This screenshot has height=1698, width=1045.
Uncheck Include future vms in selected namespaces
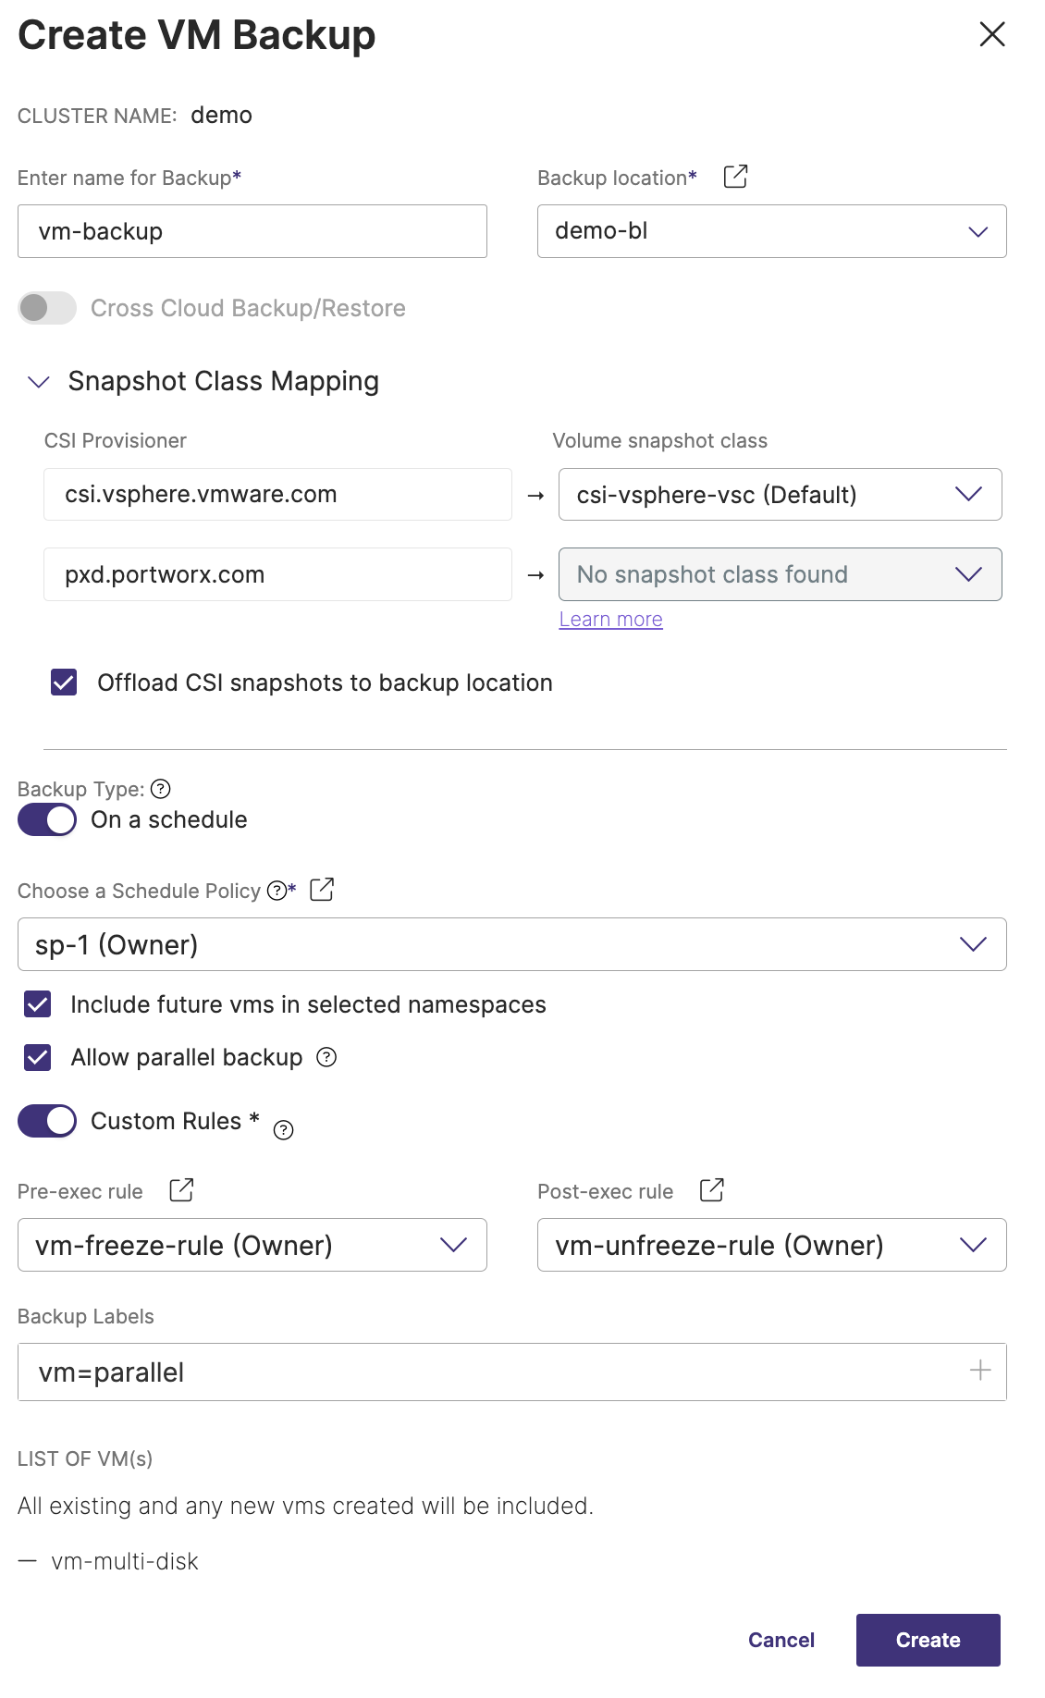[38, 1004]
